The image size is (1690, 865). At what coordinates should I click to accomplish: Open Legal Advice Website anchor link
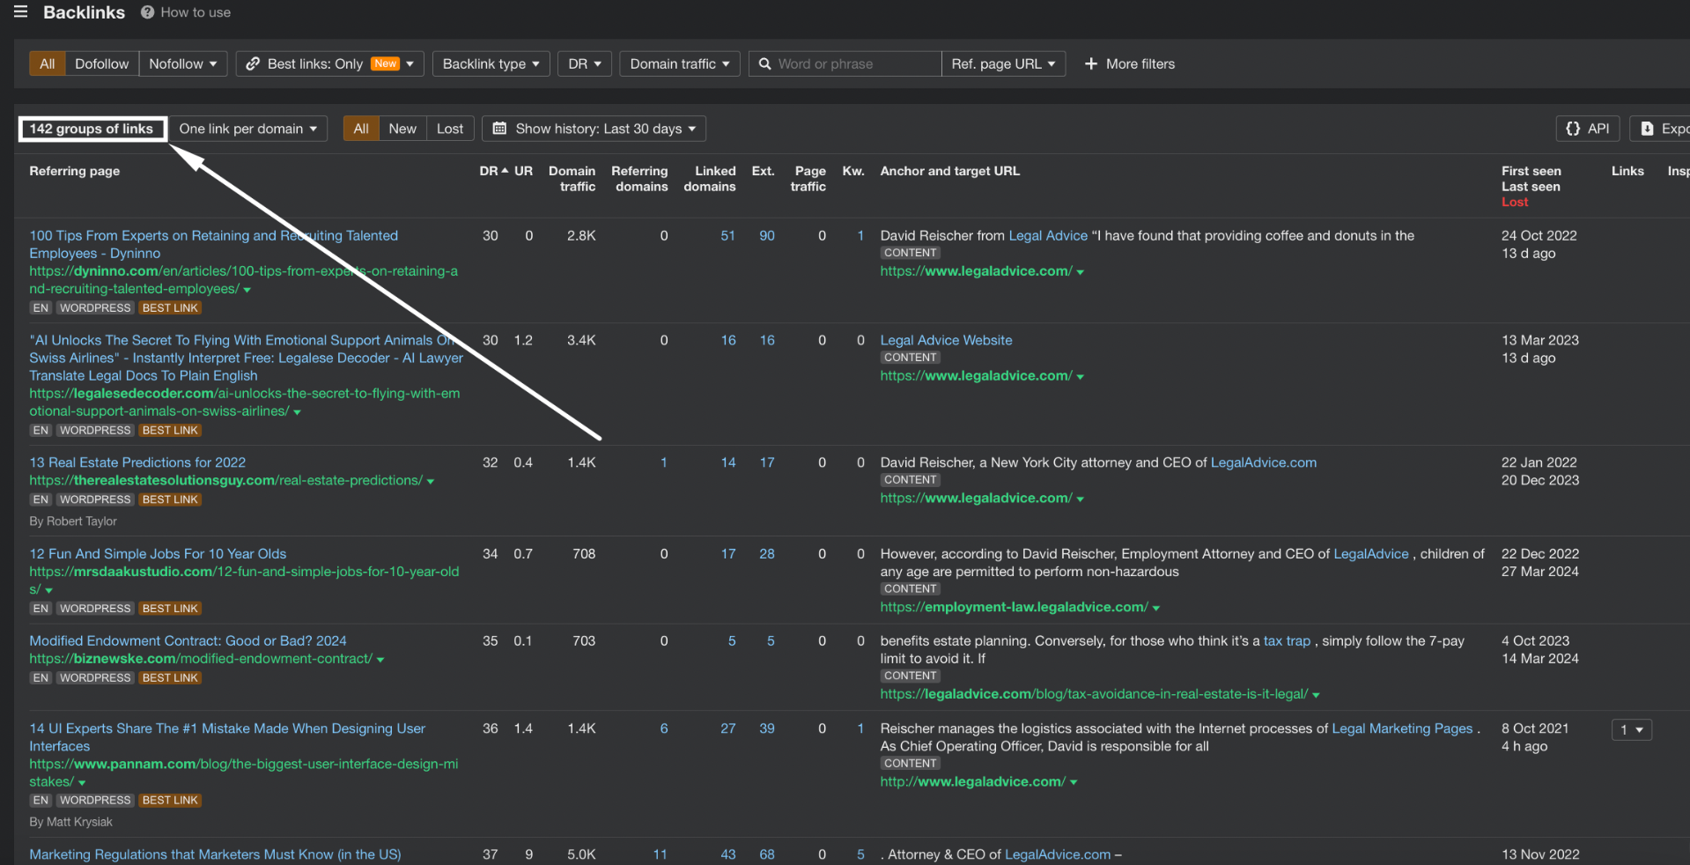click(946, 340)
